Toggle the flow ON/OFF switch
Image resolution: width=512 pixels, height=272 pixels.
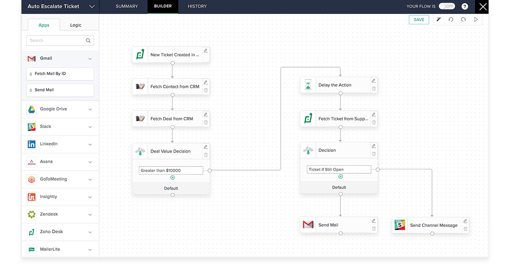pyautogui.click(x=446, y=6)
